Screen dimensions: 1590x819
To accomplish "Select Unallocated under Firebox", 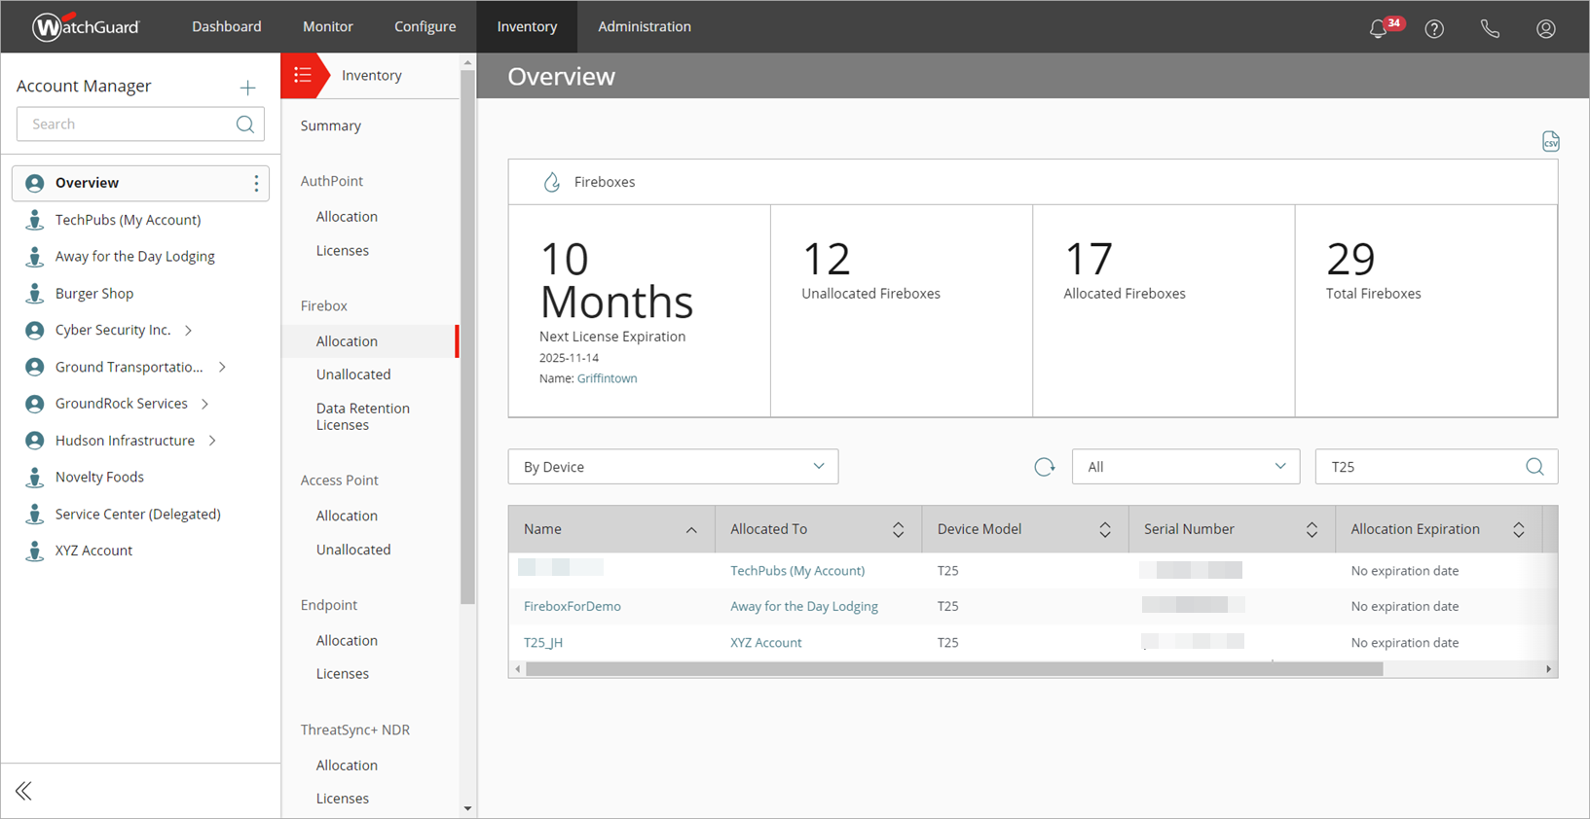I will (353, 374).
